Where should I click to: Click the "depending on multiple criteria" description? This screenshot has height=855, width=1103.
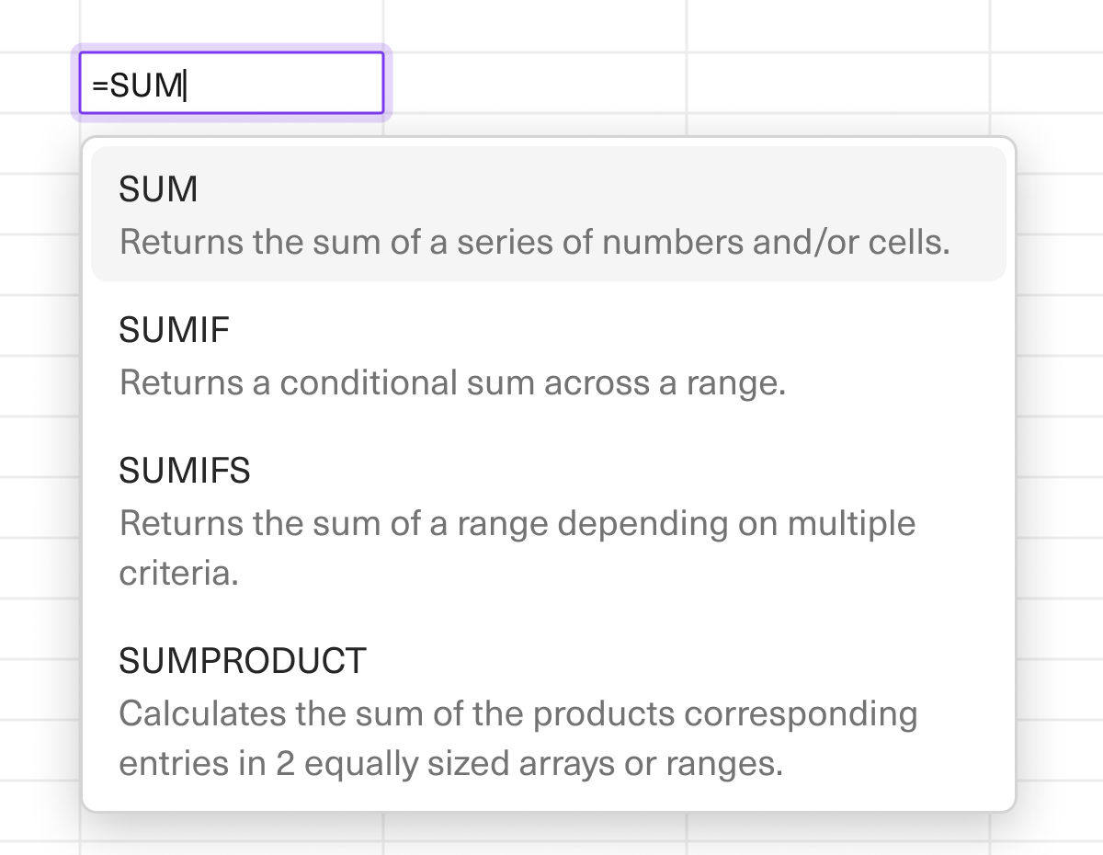pyautogui.click(x=517, y=524)
